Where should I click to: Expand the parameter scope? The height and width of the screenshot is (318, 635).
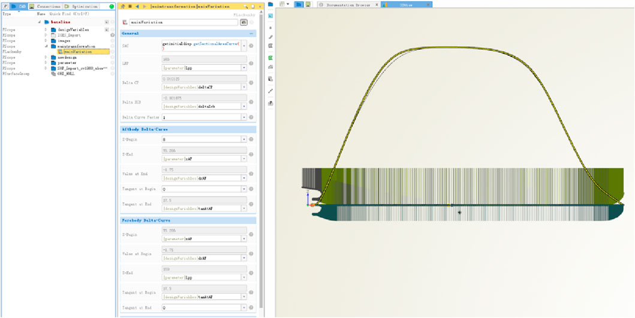tap(46, 63)
